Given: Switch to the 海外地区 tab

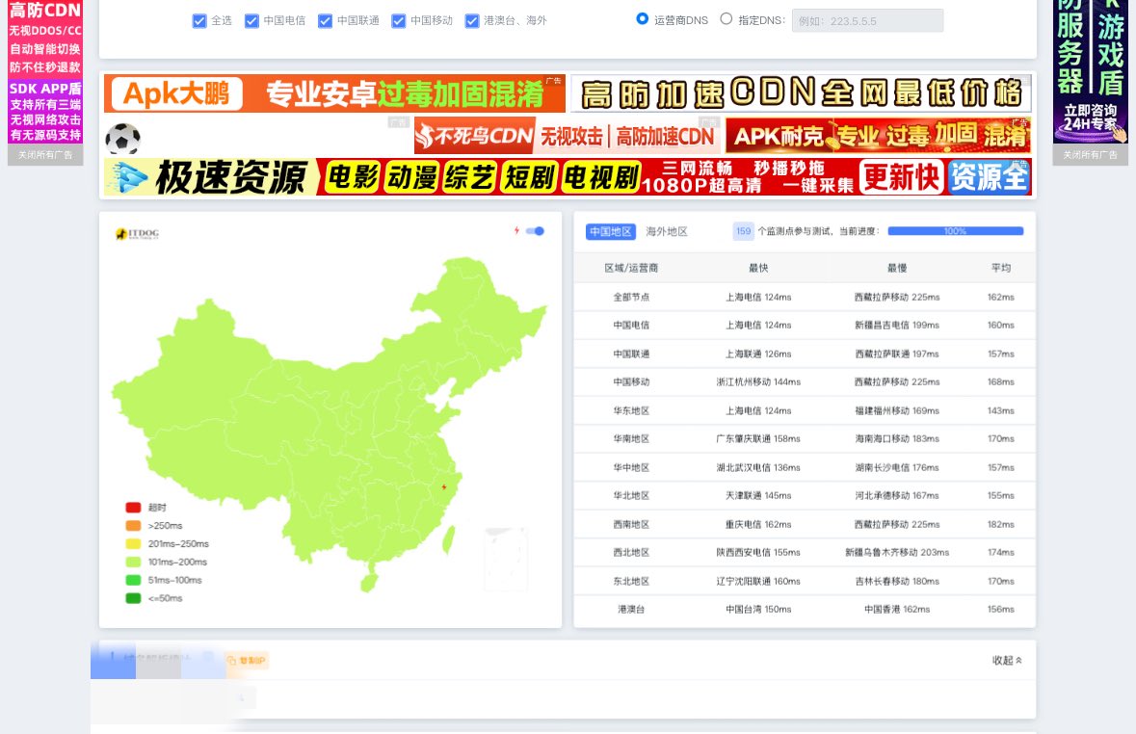Looking at the screenshot, I should click(669, 231).
